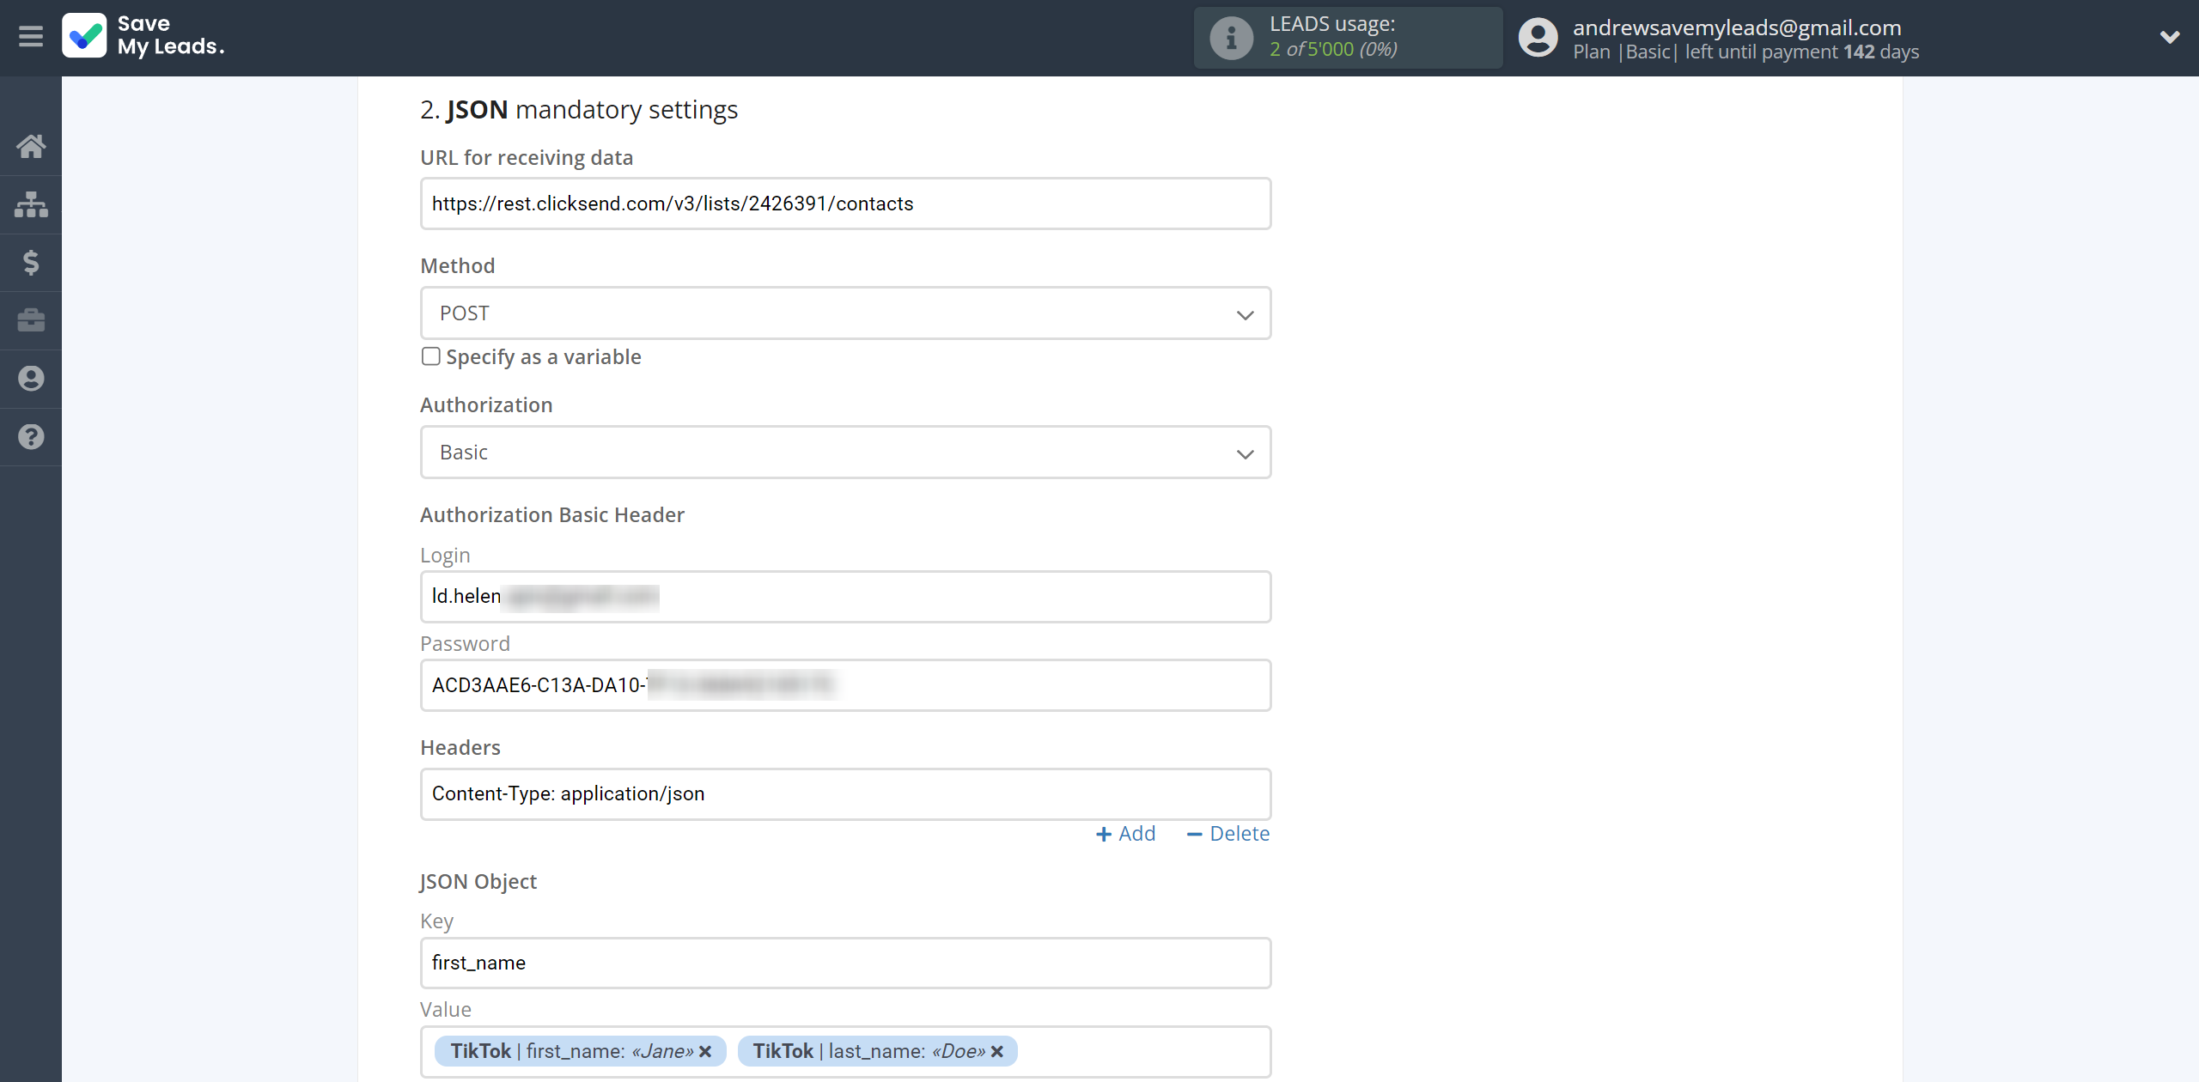Viewport: 2199px width, 1082px height.
Task: Click the account email address text
Action: pos(1737,27)
